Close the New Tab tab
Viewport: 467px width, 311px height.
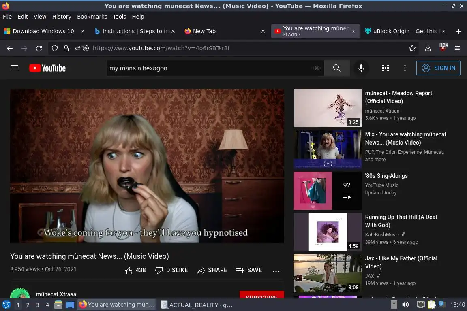263,31
